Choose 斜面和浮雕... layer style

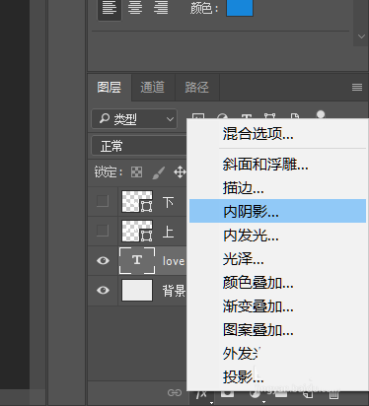277,165
